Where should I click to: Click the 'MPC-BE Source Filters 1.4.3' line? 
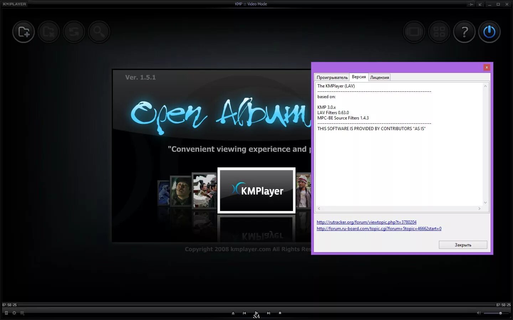(x=343, y=118)
